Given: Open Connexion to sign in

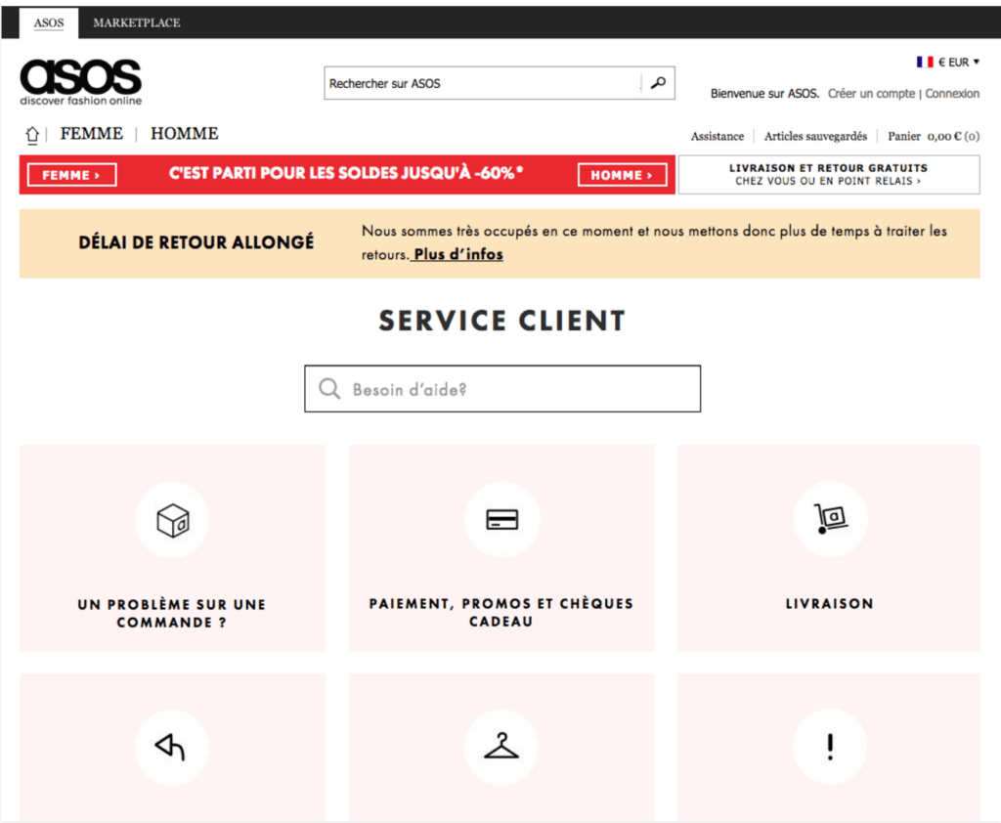Looking at the screenshot, I should pos(953,93).
